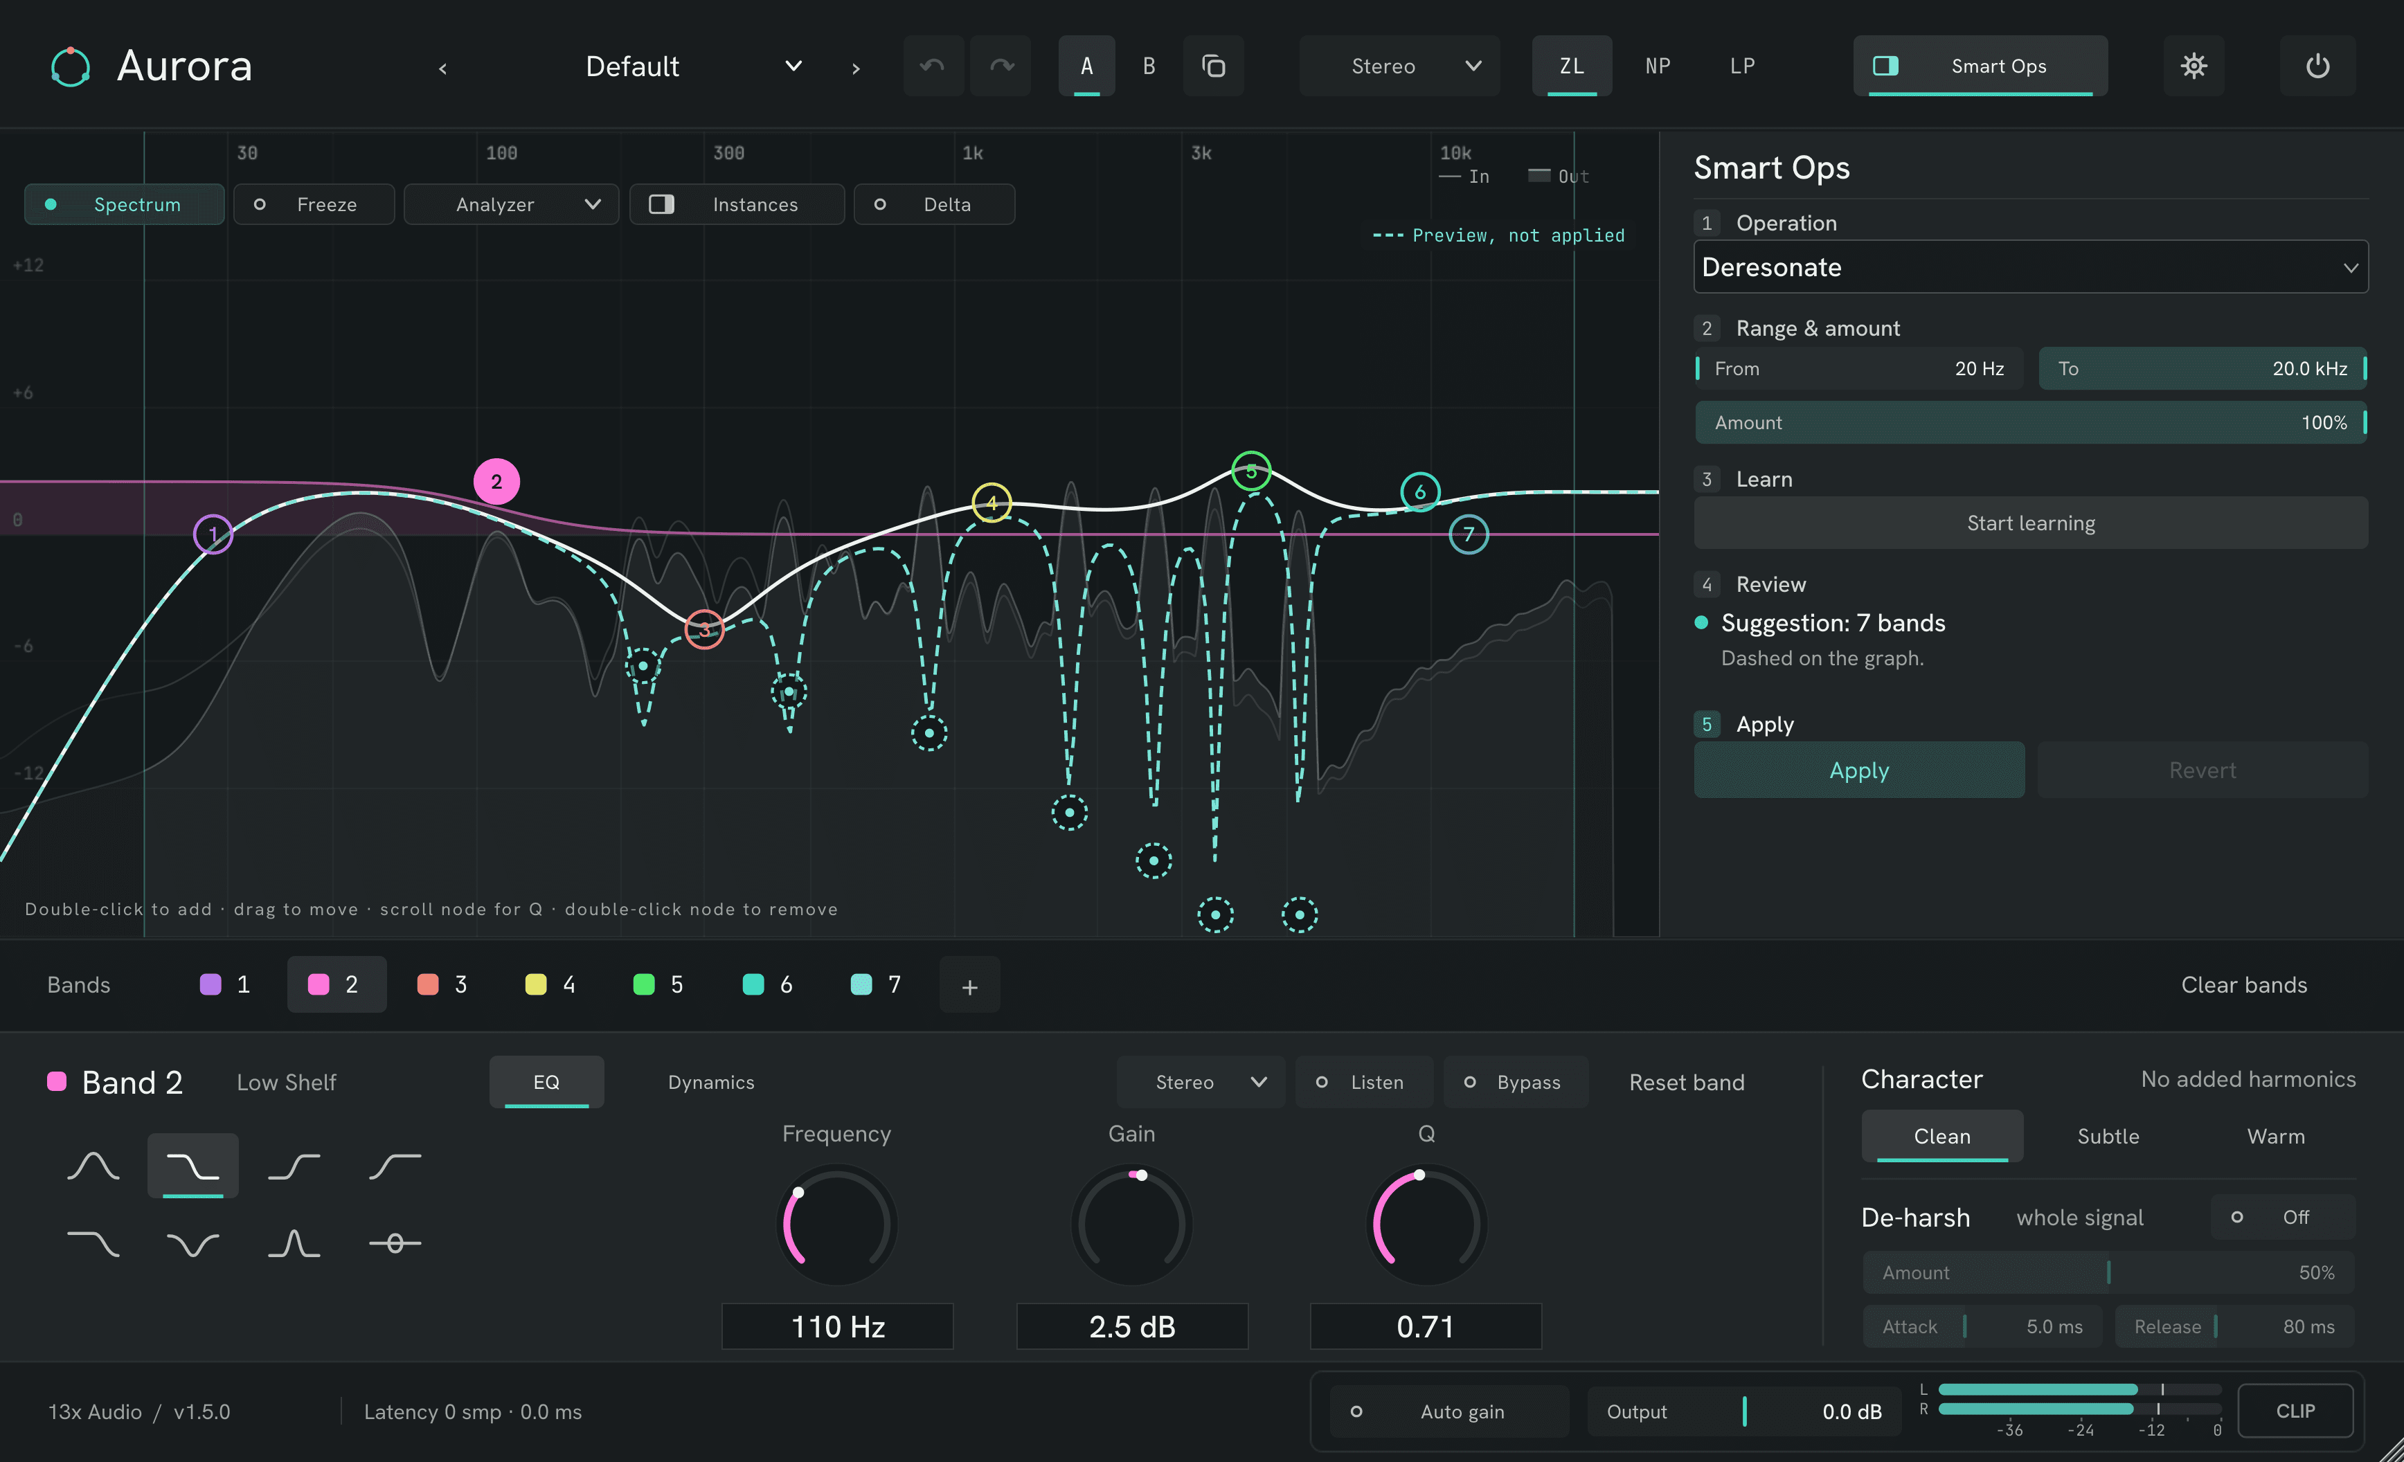Click the undo arrow icon

pos(933,65)
